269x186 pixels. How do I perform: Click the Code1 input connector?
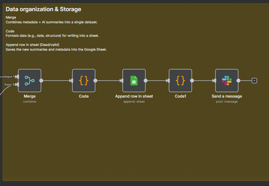tap(169, 81)
